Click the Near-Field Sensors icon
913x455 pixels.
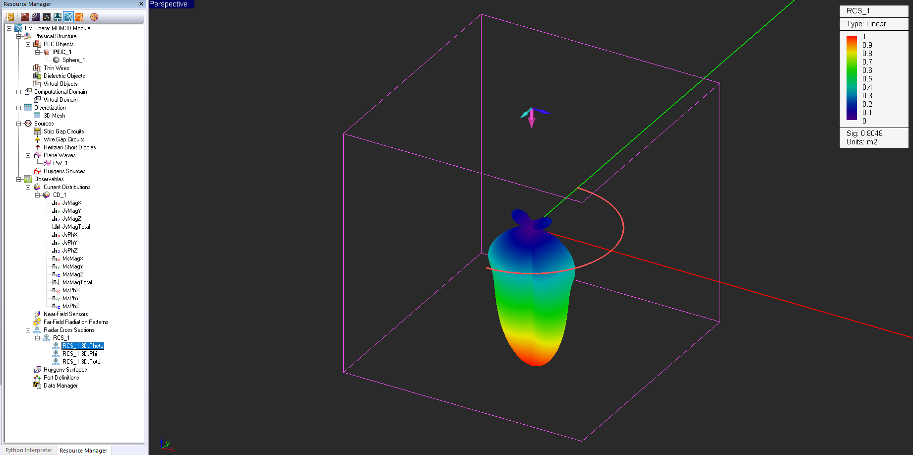pos(37,314)
